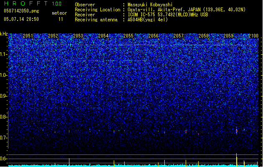The image size is (263, 167).
Task: Click the 2057 time marker
Action: (179, 36)
